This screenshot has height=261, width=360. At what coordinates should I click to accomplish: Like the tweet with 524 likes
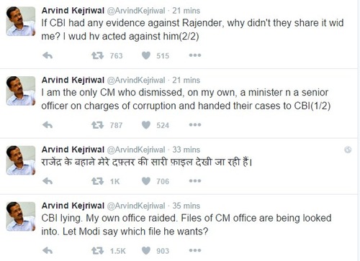click(146, 125)
